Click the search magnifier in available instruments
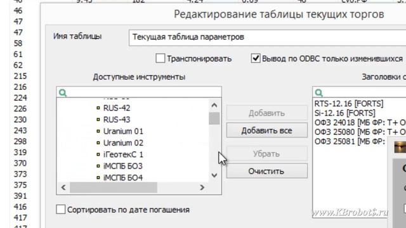This screenshot has width=406, height=228. tap(63, 92)
